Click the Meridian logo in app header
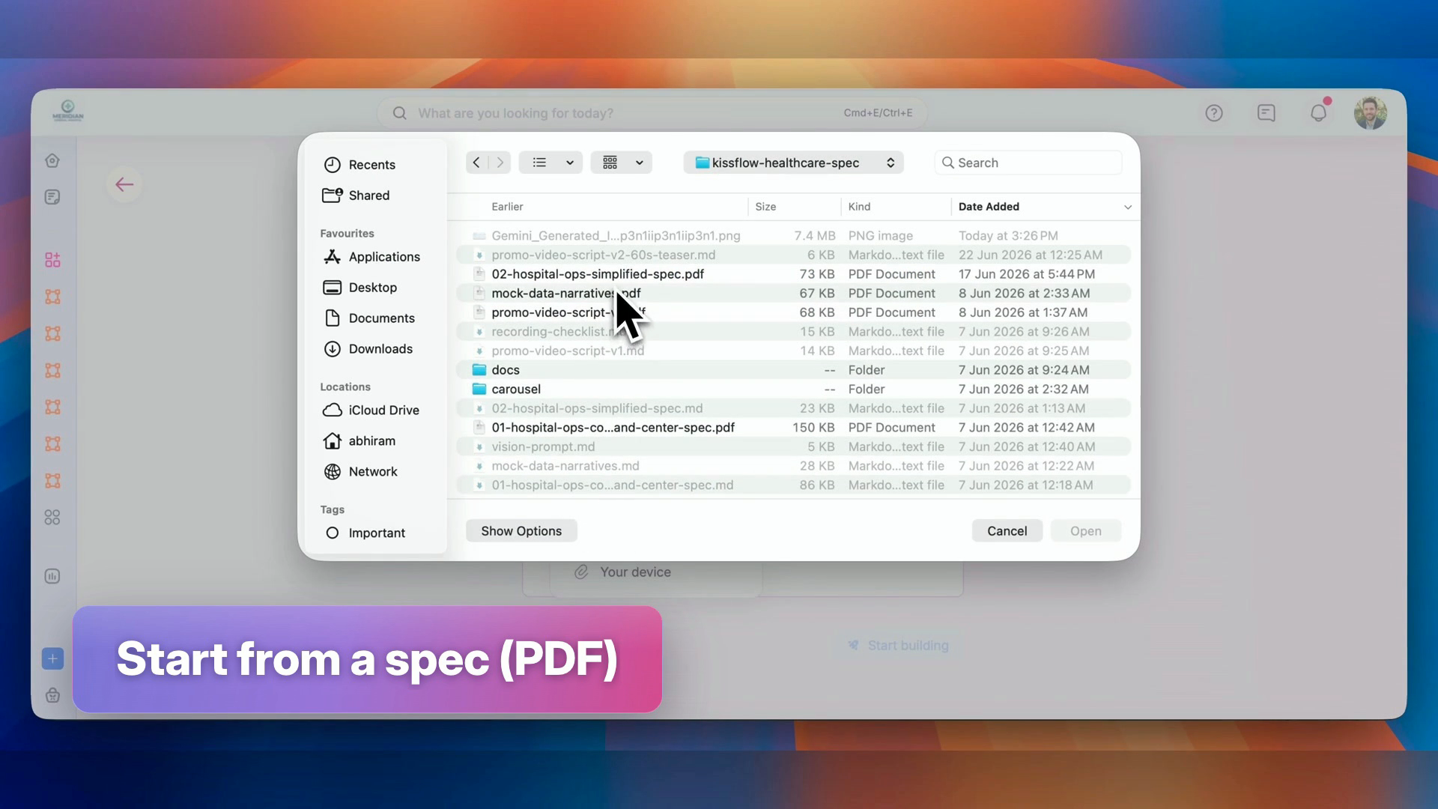 click(x=68, y=111)
